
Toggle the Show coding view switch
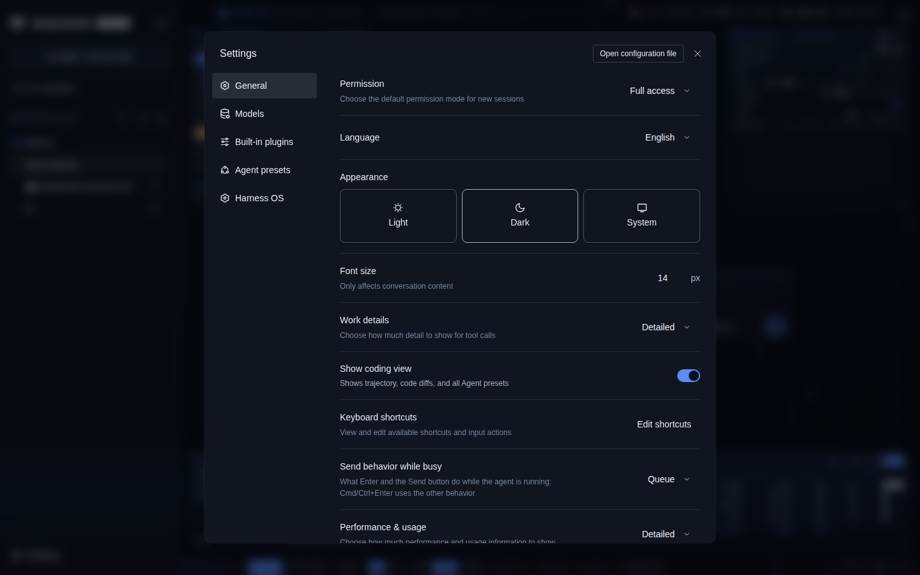pyautogui.click(x=689, y=376)
